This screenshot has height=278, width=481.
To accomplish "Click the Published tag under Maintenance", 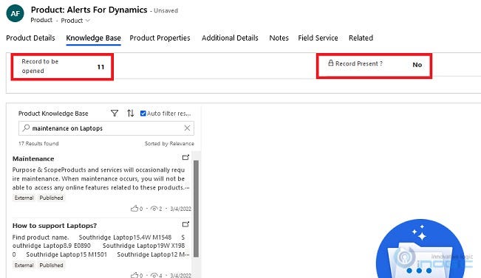I will pos(51,198).
